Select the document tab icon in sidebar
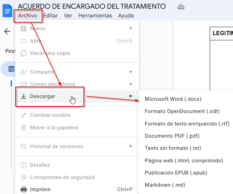Image resolution: width=233 pixels, height=194 pixels. click(x=11, y=69)
